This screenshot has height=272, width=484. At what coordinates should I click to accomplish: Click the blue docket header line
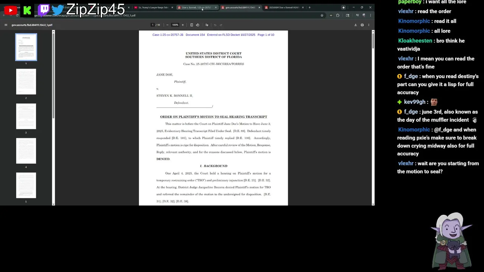click(213, 35)
